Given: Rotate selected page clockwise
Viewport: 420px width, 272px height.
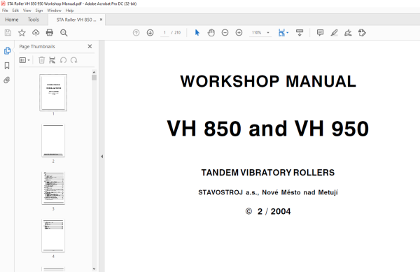Looking at the screenshot, I should coord(74,60).
